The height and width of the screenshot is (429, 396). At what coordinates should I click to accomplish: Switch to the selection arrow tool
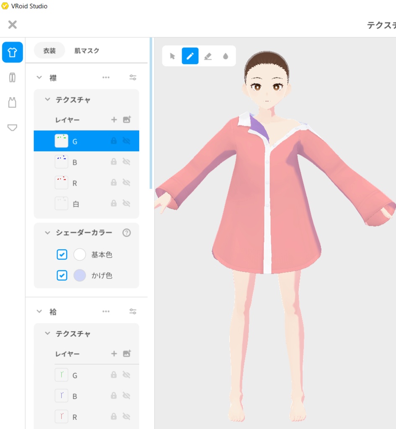click(x=171, y=56)
